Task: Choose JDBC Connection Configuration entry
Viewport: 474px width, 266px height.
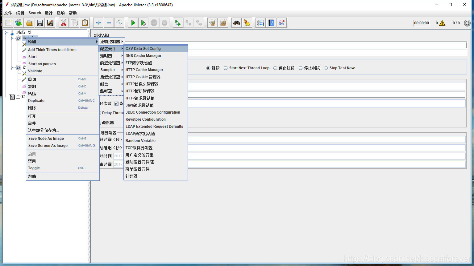Action: (156, 112)
